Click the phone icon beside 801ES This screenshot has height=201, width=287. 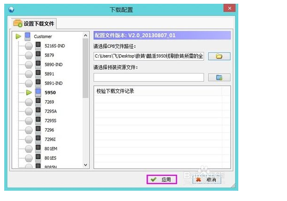[38, 158]
